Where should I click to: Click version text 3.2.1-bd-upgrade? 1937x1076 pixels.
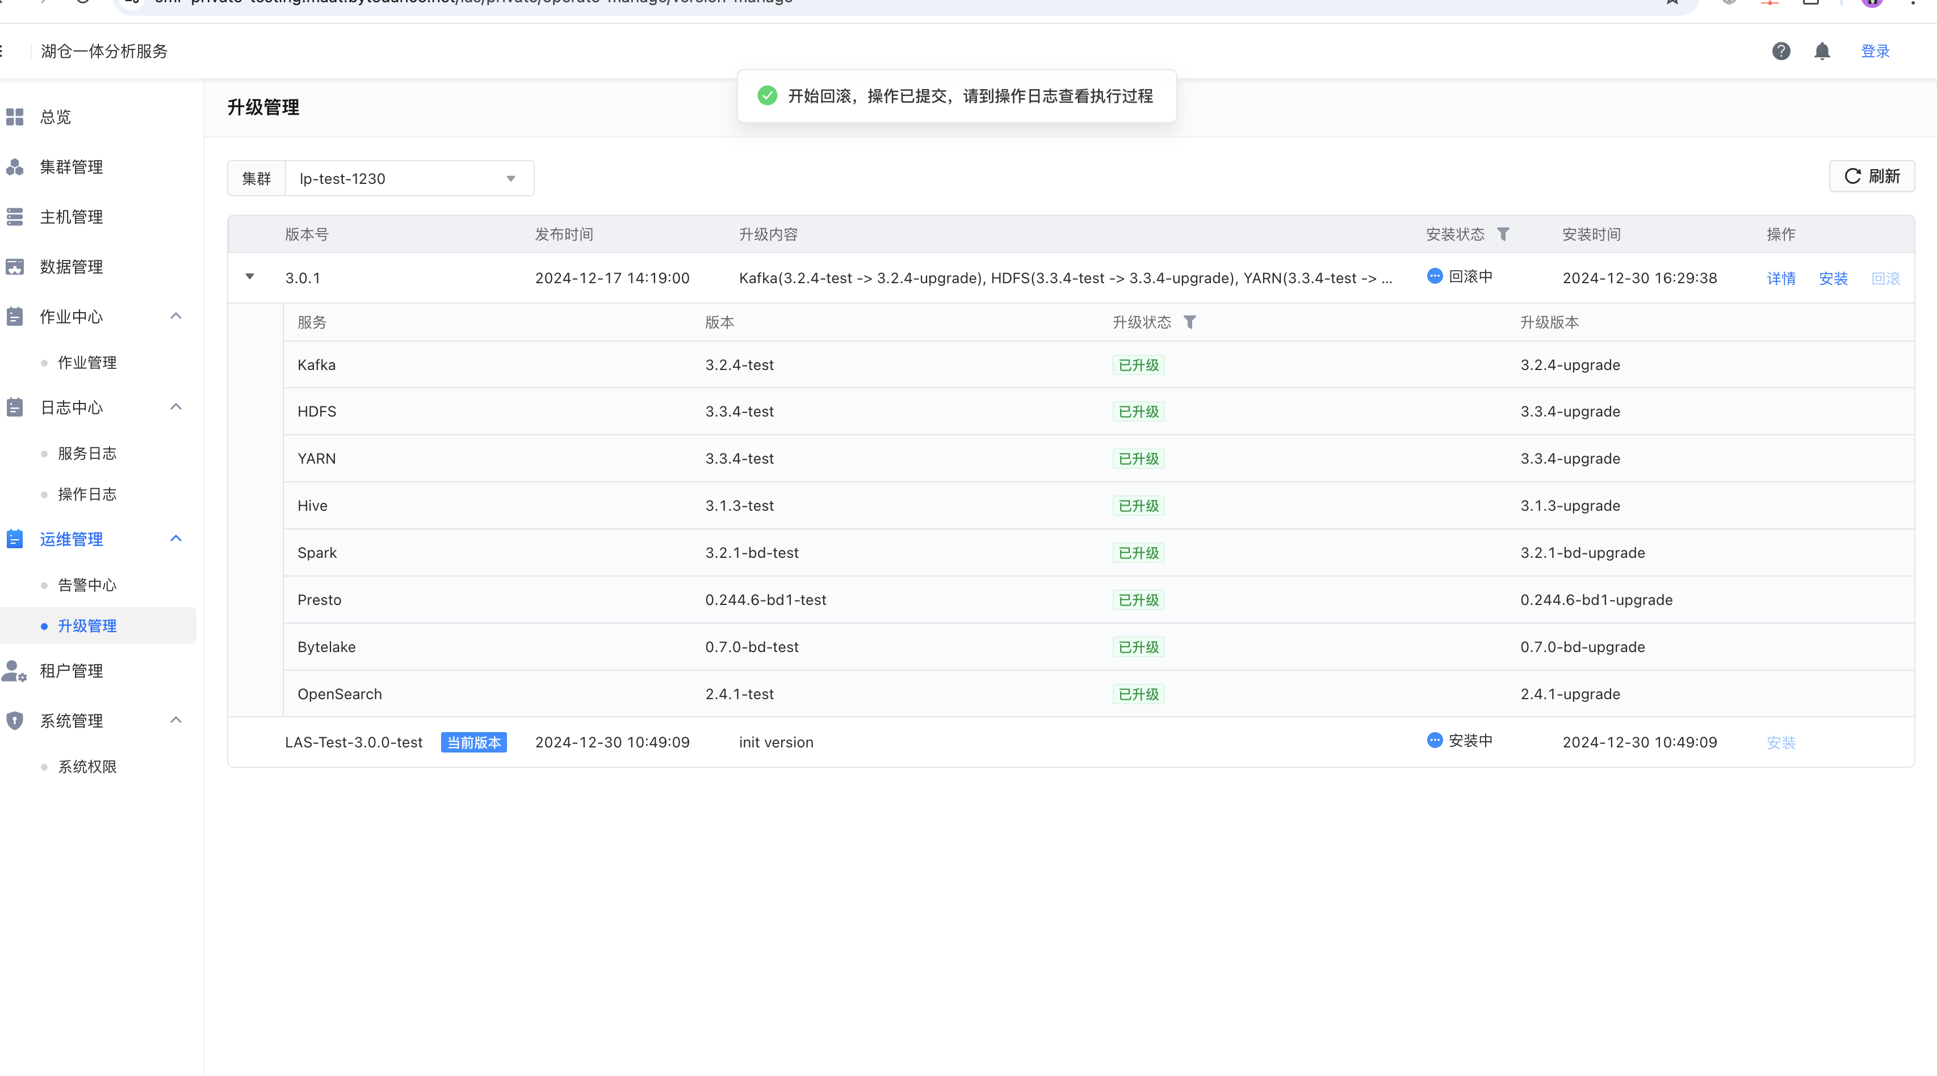pos(1582,553)
